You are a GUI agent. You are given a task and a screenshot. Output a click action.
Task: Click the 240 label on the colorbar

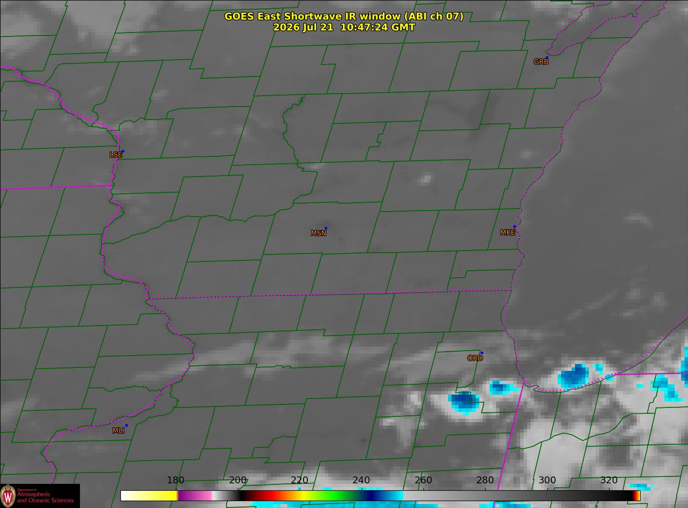point(361,480)
